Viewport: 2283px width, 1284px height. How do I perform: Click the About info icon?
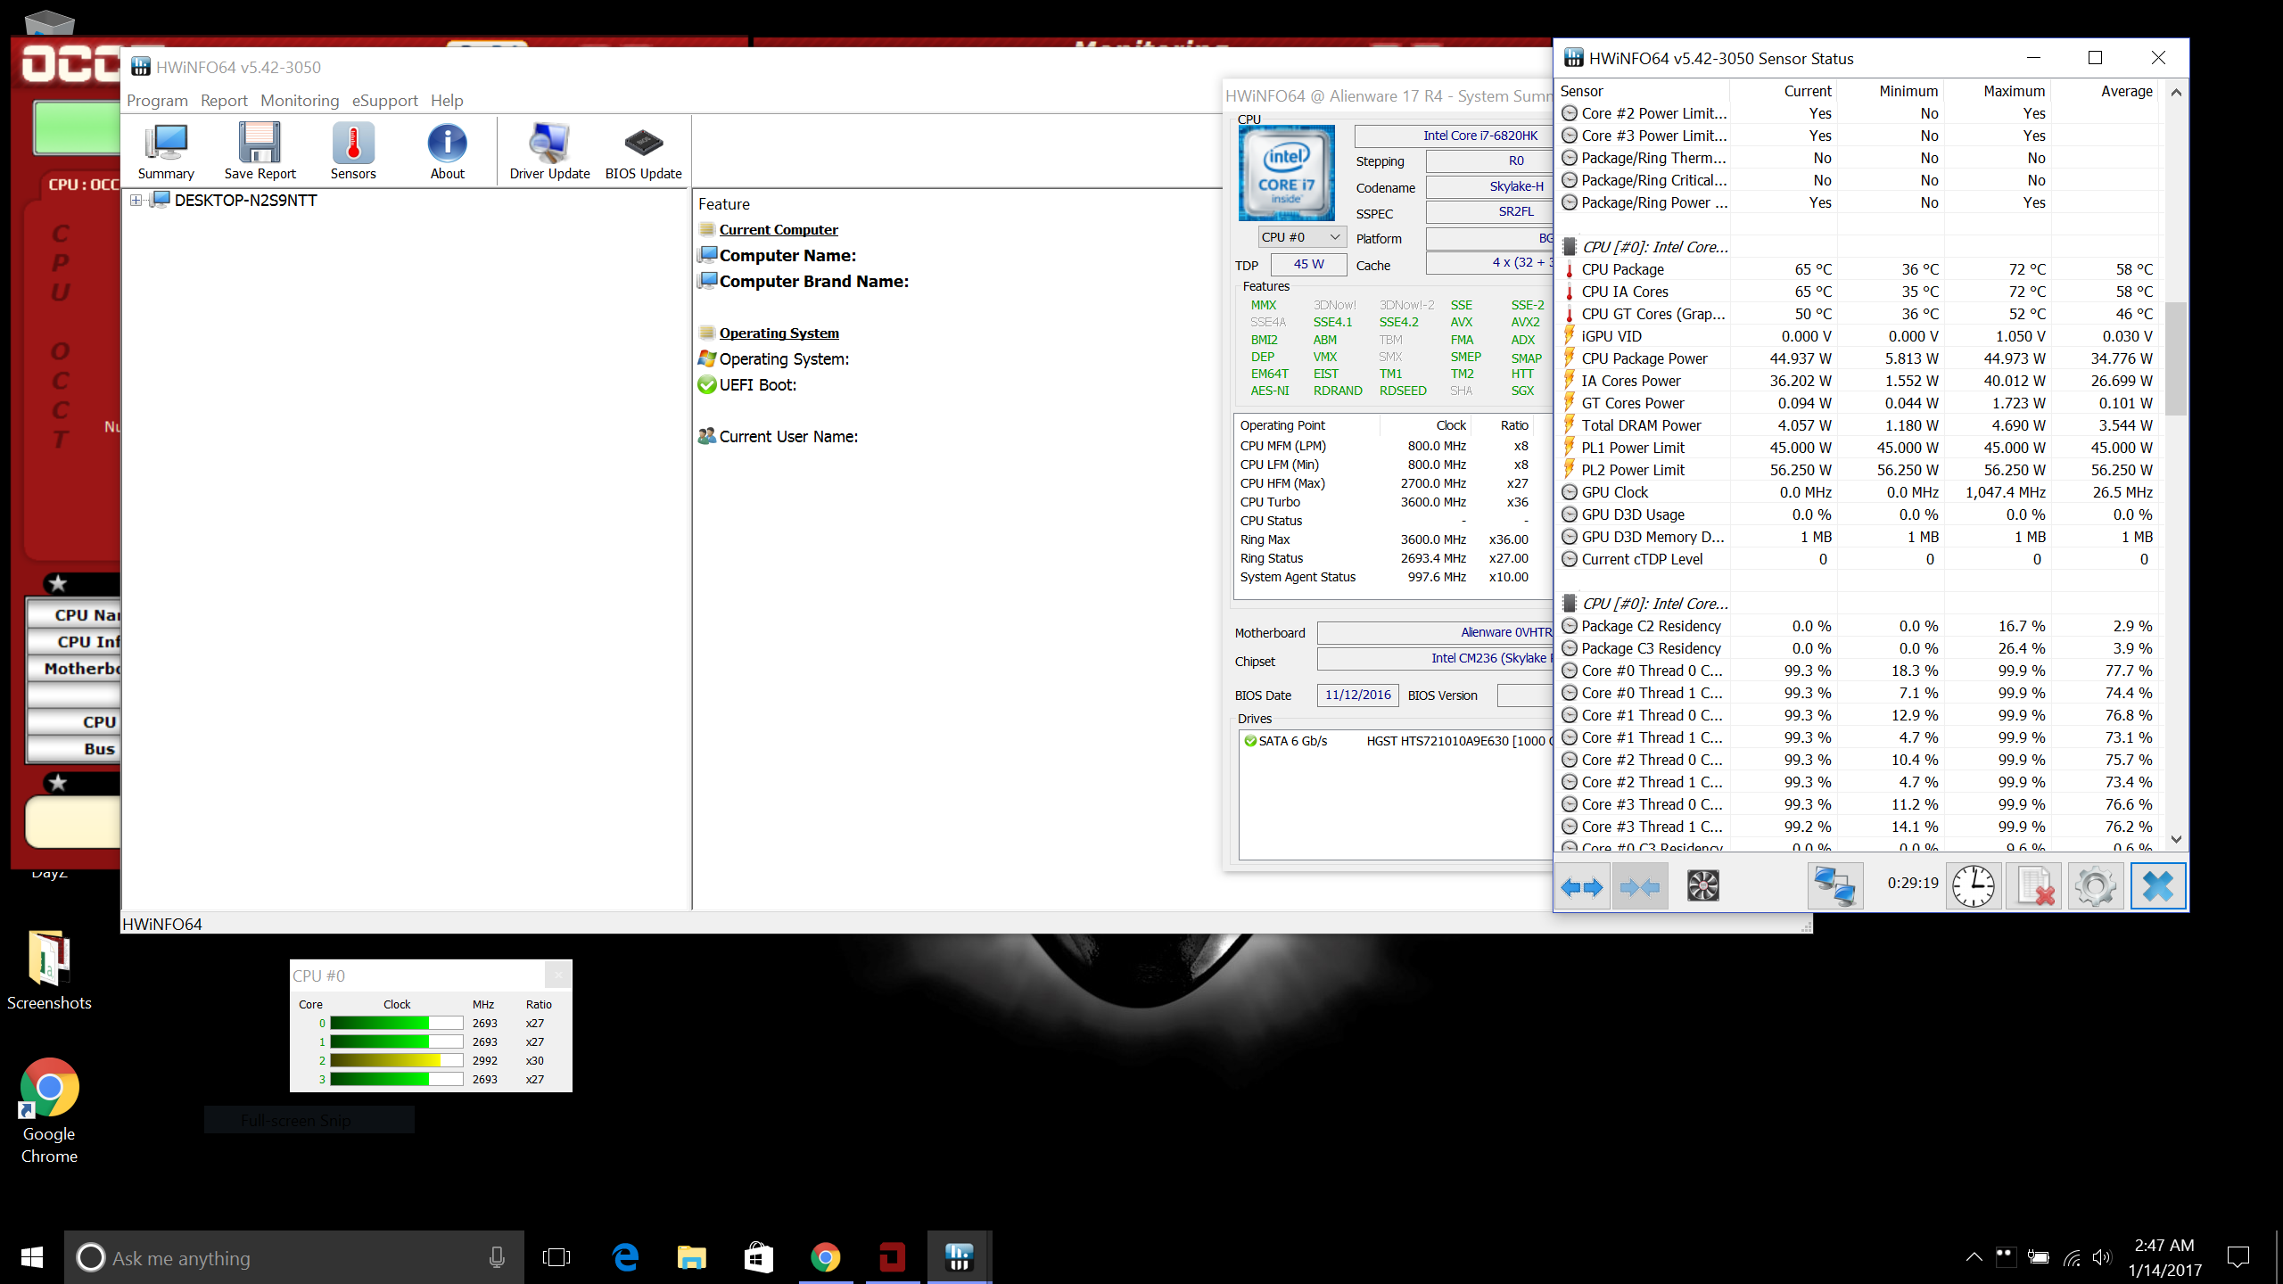click(x=447, y=151)
